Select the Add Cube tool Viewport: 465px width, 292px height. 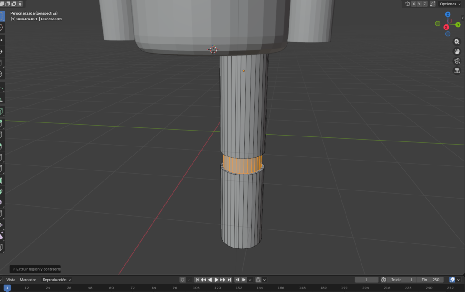coord(1,112)
